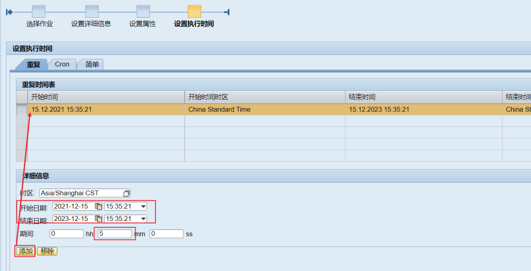Click the cell 15.12.2023 15:35:21
The height and width of the screenshot is (271, 531).
coord(424,109)
